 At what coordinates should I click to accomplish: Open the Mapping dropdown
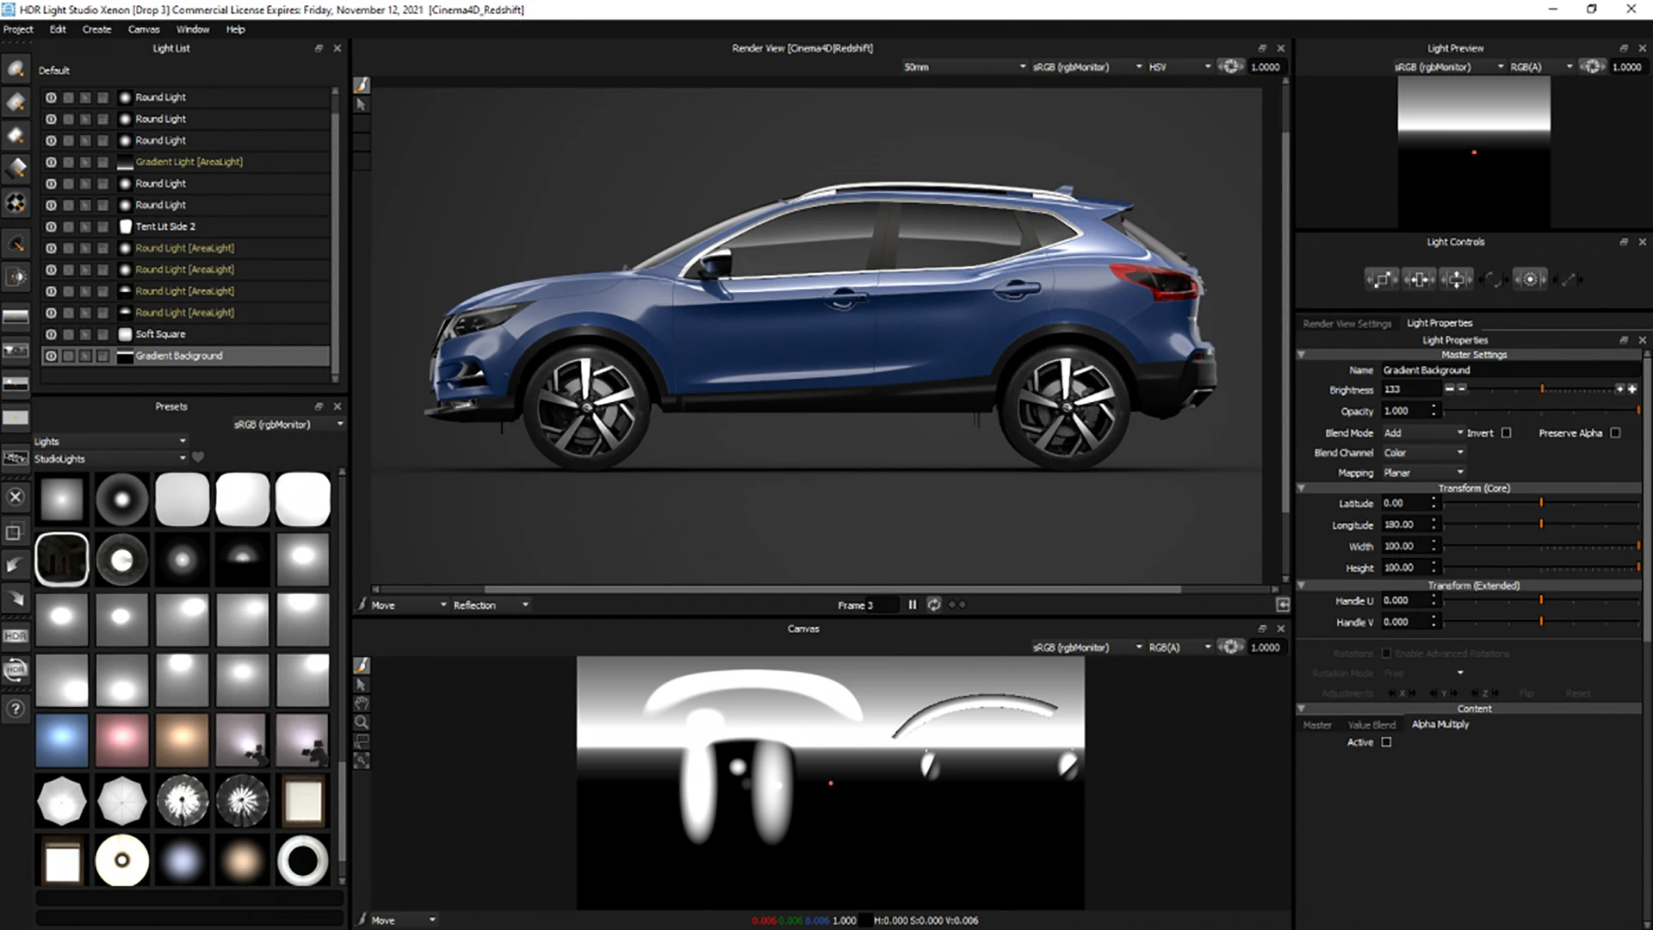coord(1422,473)
